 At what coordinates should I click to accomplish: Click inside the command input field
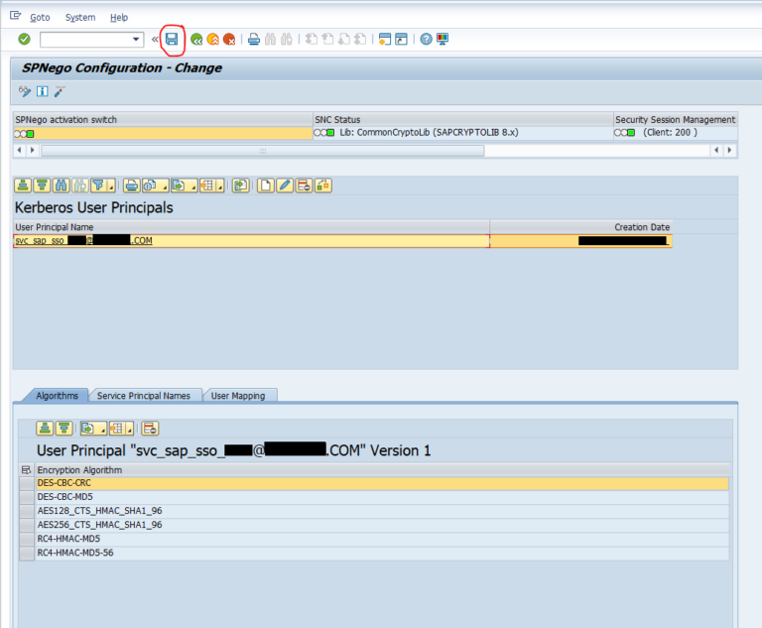[x=85, y=40]
